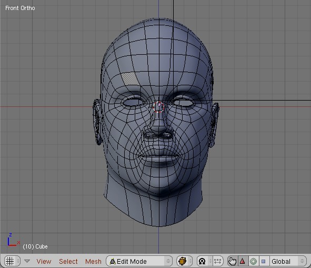Click the XZ axis orientation indicator
This screenshot has height=268, width=311.
pos(13,240)
